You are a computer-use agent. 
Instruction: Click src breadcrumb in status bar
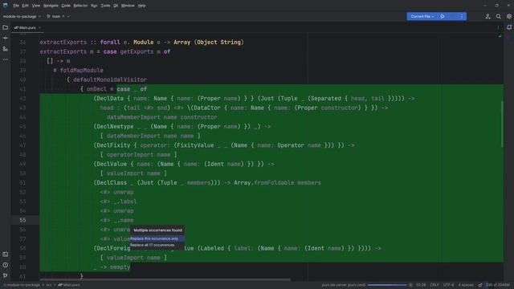point(49,285)
